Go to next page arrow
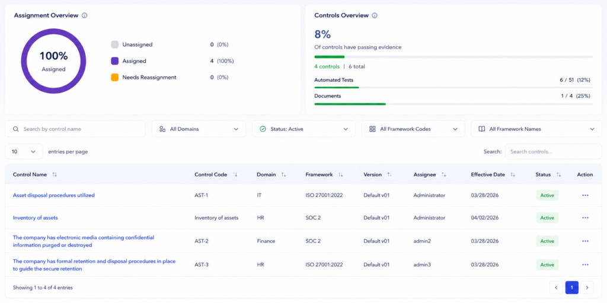This screenshot has width=607, height=303. [x=587, y=288]
